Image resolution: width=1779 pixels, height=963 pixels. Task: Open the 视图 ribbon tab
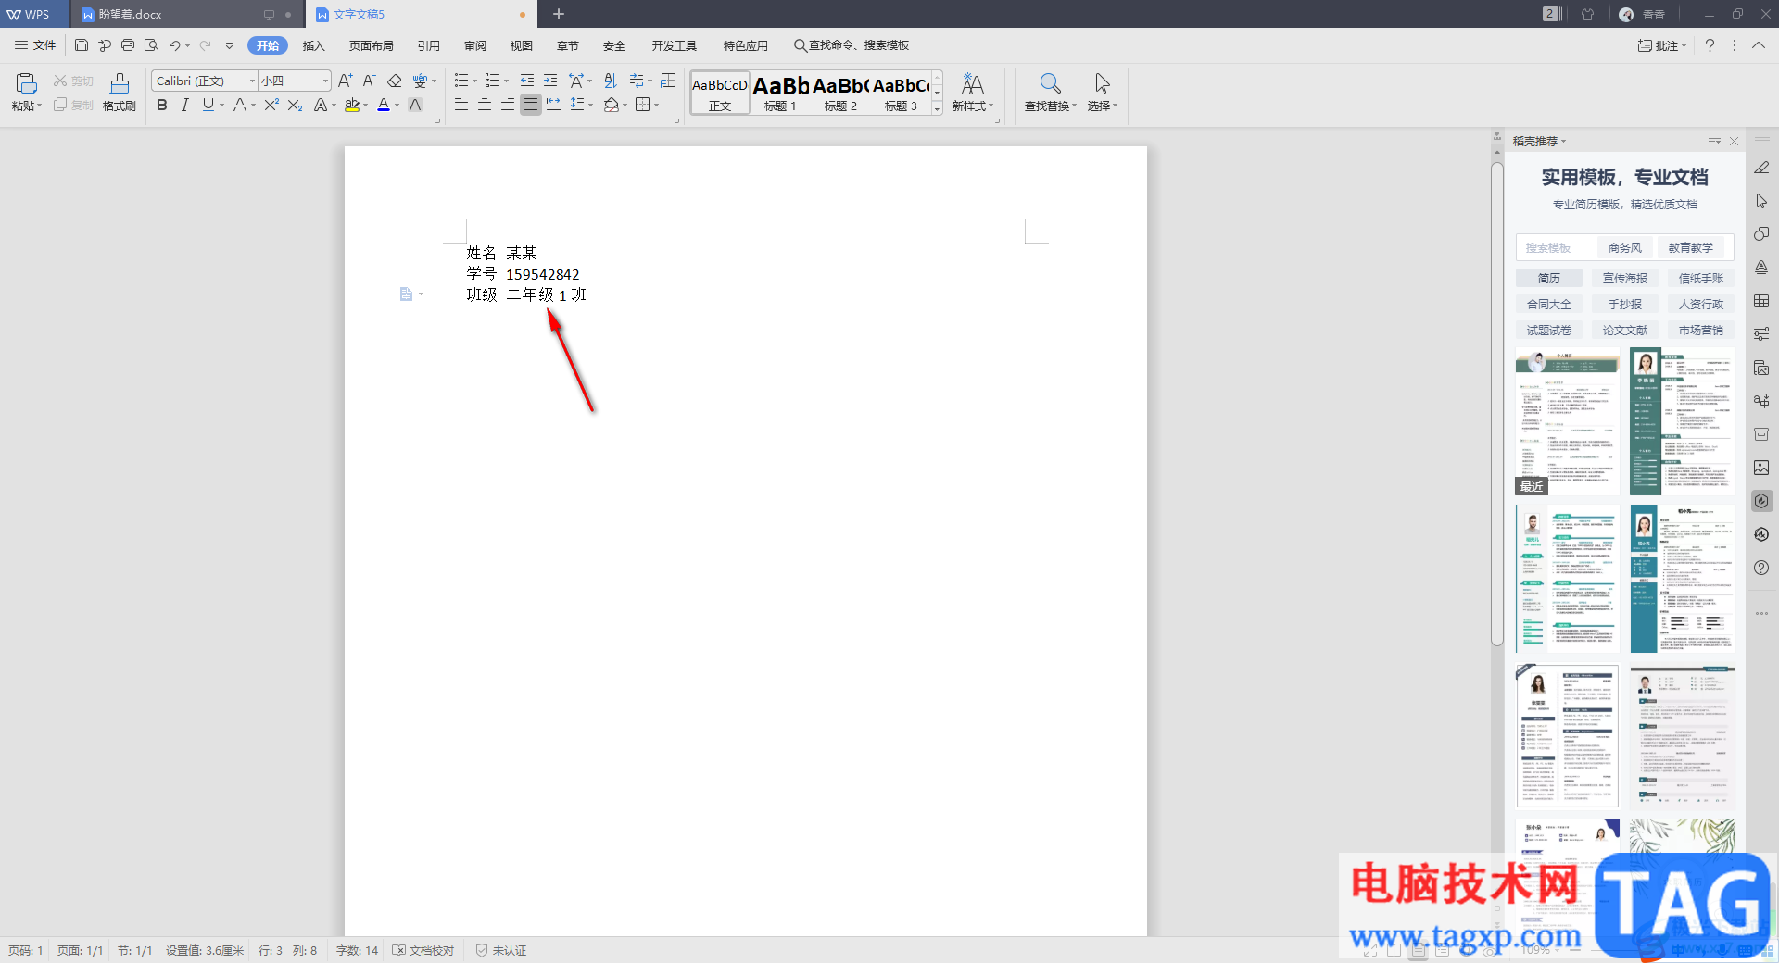[522, 45]
